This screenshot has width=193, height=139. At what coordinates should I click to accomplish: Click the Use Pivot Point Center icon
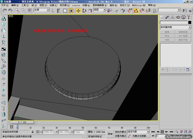pos(109,11)
